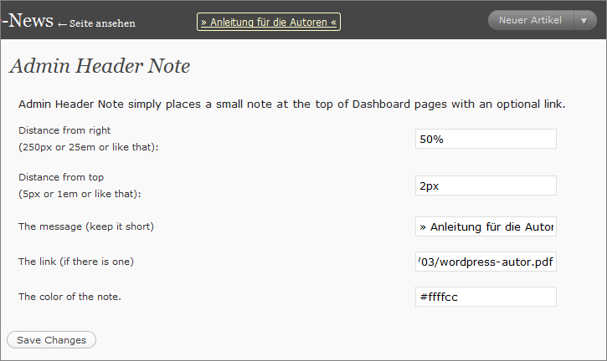Open the News site title link

28,20
